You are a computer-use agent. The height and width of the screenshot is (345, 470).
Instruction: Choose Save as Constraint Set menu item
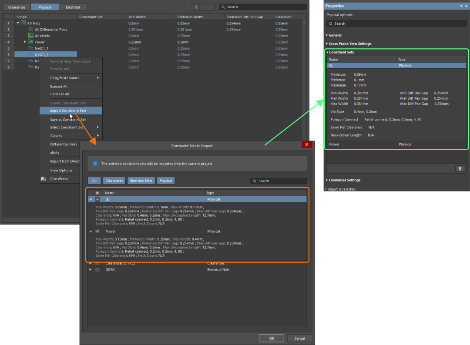tap(68, 120)
